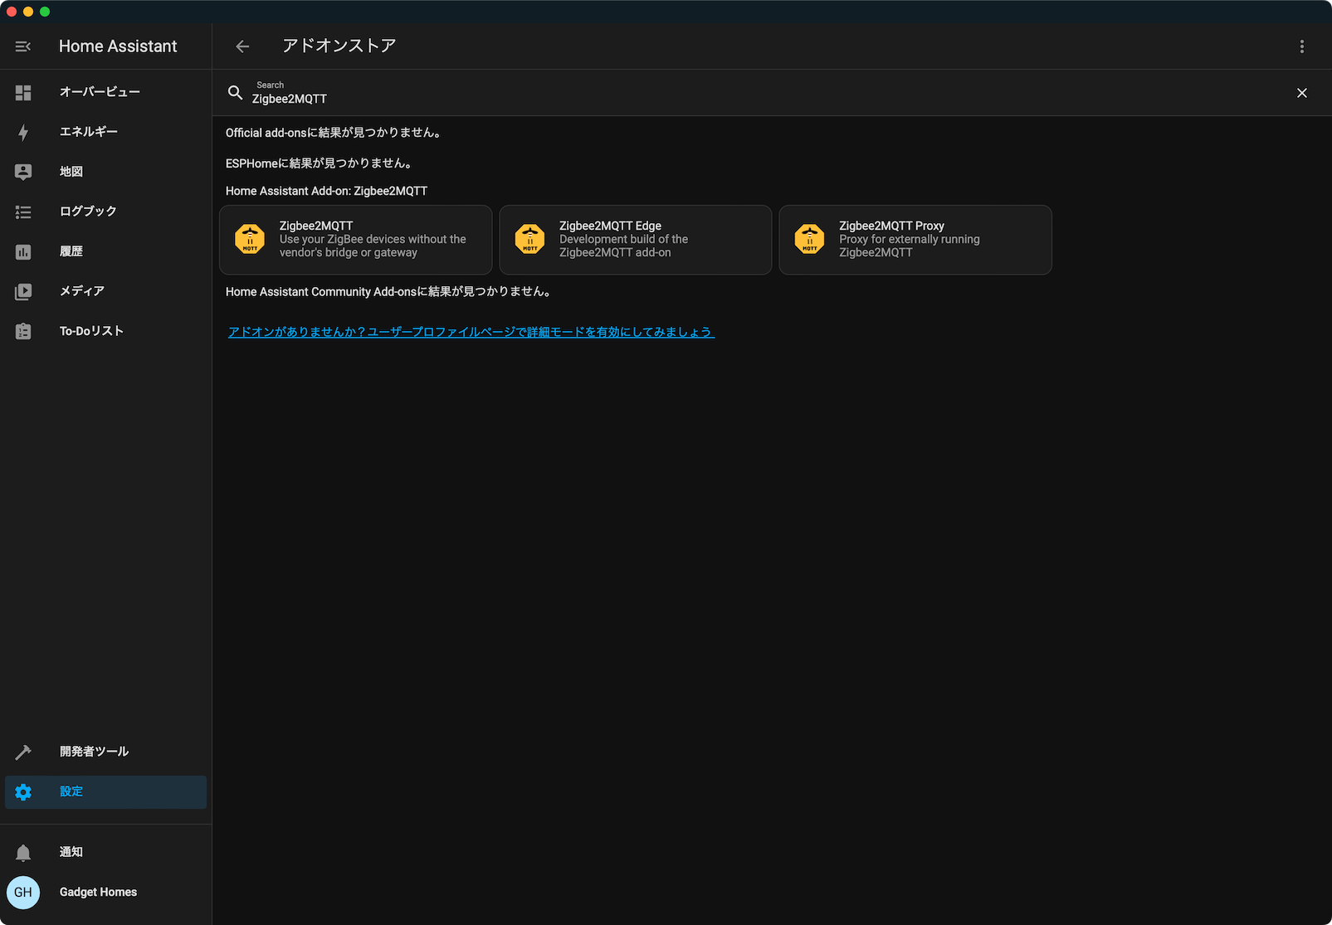Open the ログブック menu item
The width and height of the screenshot is (1332, 925).
coord(106,212)
